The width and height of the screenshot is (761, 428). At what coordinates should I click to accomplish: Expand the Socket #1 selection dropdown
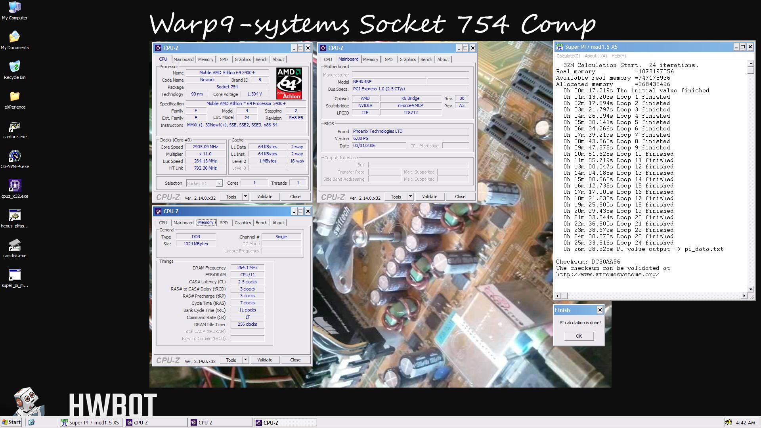[219, 183]
